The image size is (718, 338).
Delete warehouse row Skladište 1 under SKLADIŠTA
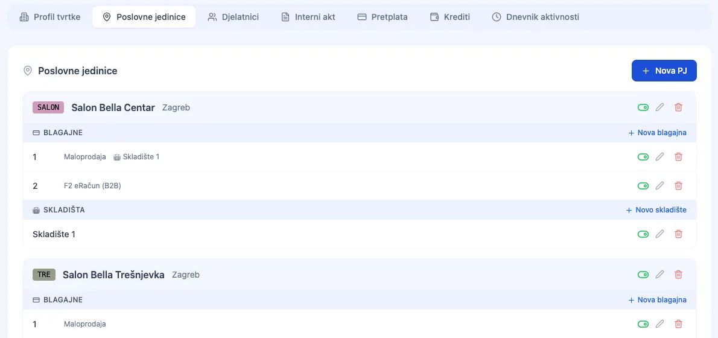point(679,234)
